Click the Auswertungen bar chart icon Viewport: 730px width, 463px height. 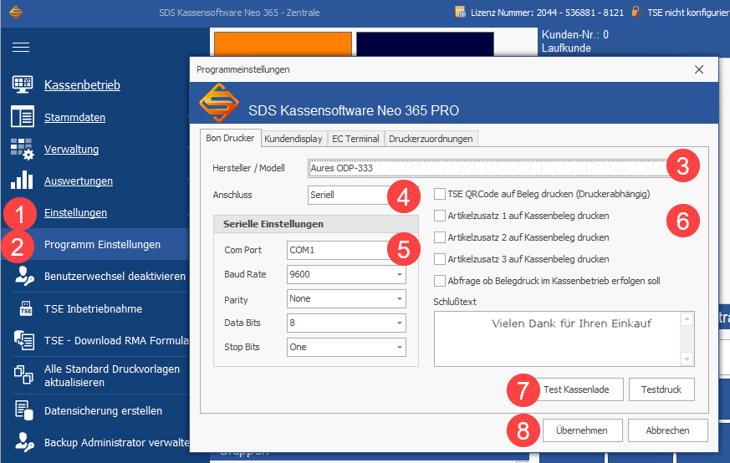(x=22, y=180)
